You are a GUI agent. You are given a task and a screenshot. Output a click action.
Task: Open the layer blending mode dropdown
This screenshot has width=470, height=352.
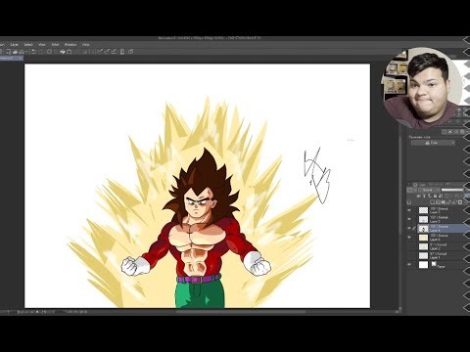tap(429, 190)
